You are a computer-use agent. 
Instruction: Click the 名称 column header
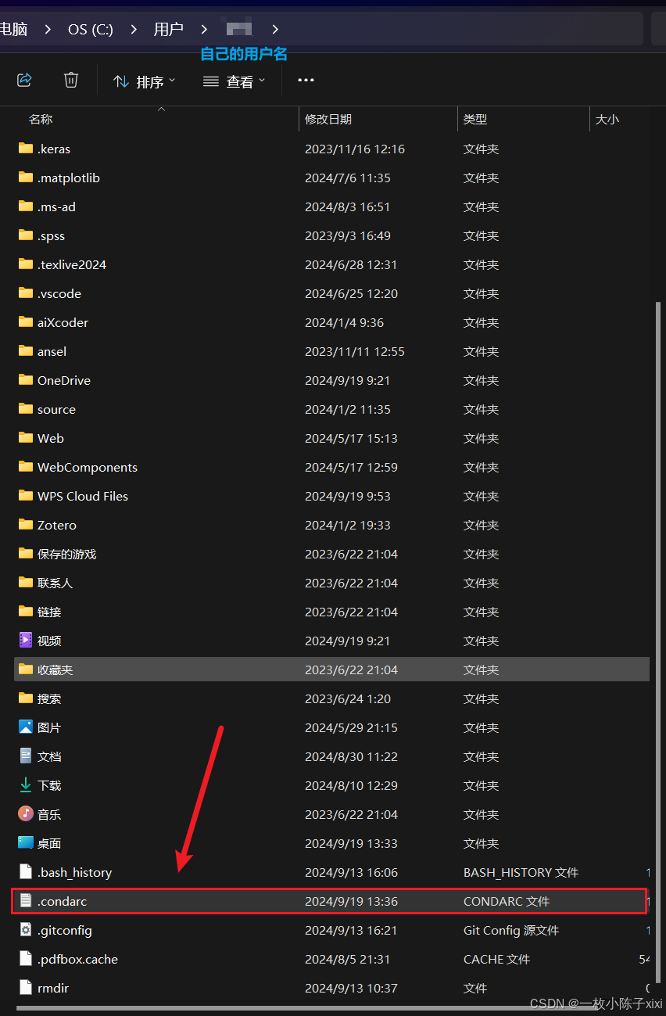tap(41, 120)
